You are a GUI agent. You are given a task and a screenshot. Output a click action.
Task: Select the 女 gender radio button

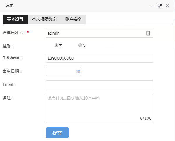[80, 45]
